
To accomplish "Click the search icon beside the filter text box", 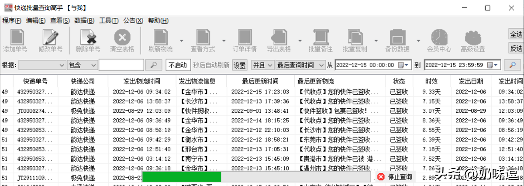I will click(153, 65).
